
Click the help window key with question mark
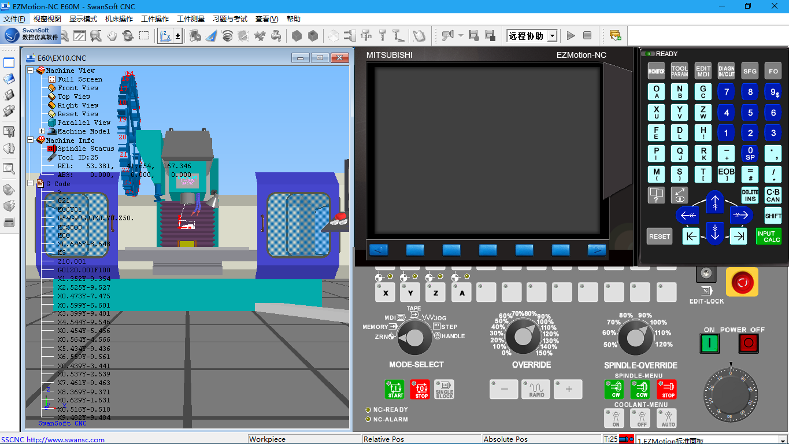[x=656, y=195]
